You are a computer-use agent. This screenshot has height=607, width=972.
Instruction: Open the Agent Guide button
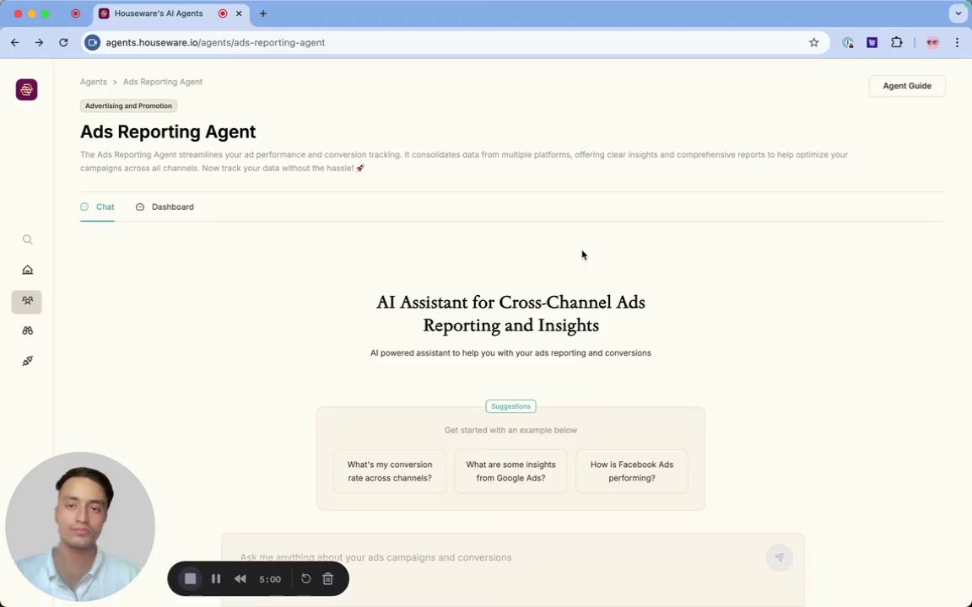[907, 86]
